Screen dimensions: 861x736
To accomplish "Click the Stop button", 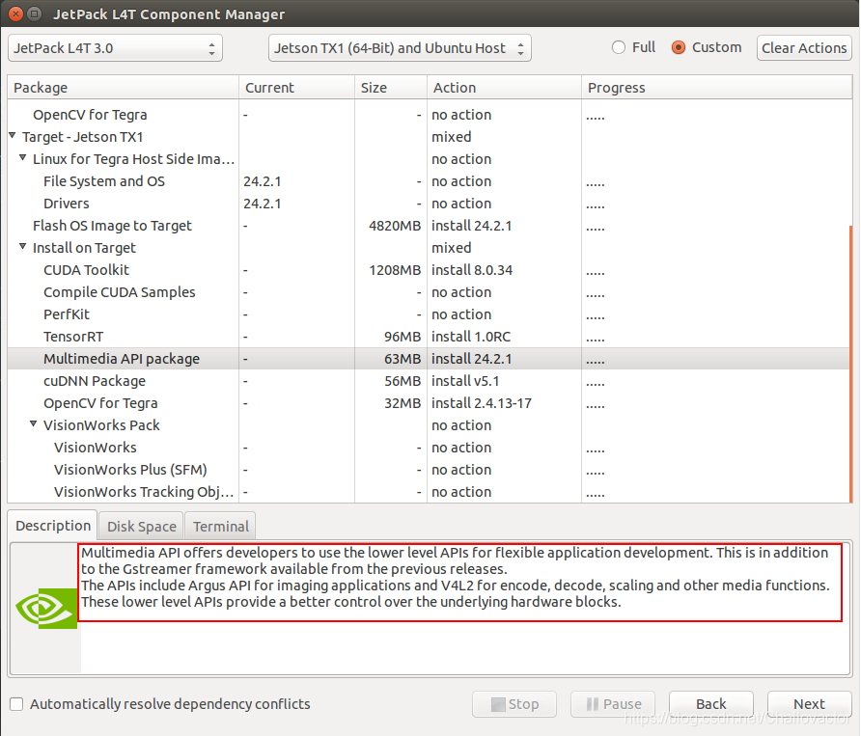I will coord(514,704).
